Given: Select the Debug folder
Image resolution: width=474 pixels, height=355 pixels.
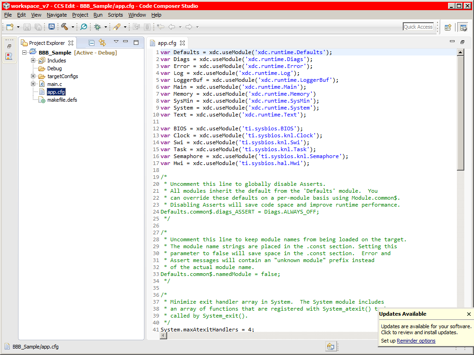Looking at the screenshot, I should (x=55, y=68).
